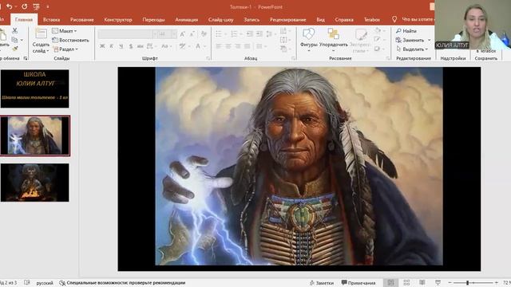The image size is (511, 287).
Task: Open the Анимация tab
Action: pos(186,20)
